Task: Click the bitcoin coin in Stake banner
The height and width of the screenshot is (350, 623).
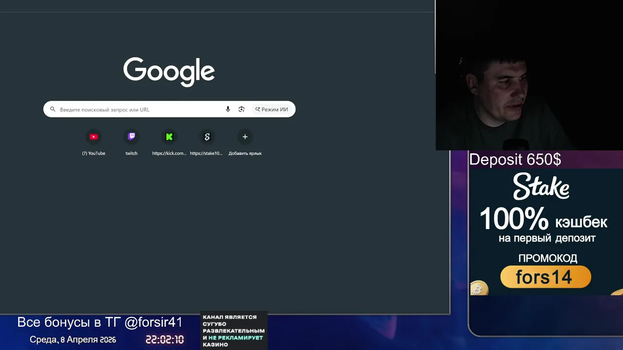Action: tap(479, 288)
